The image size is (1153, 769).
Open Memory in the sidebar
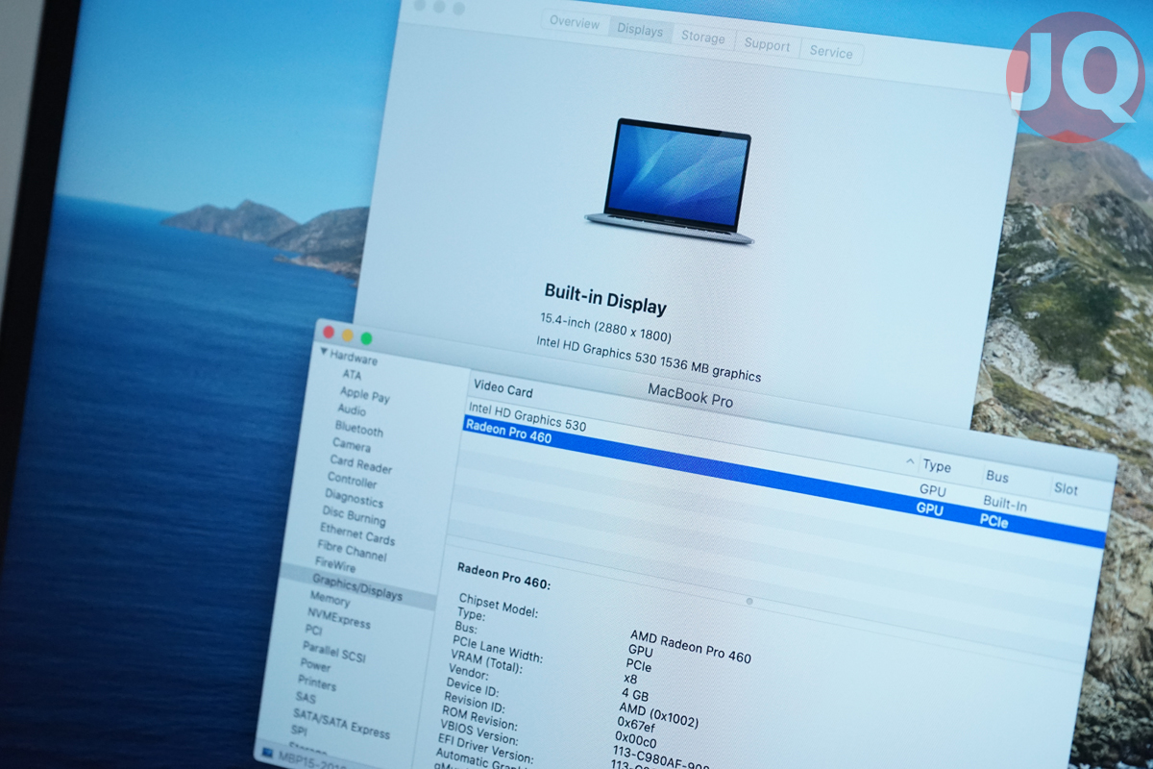[330, 598]
